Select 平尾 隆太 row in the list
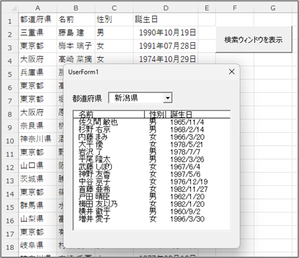The width and height of the screenshot is (299, 258). [151, 159]
